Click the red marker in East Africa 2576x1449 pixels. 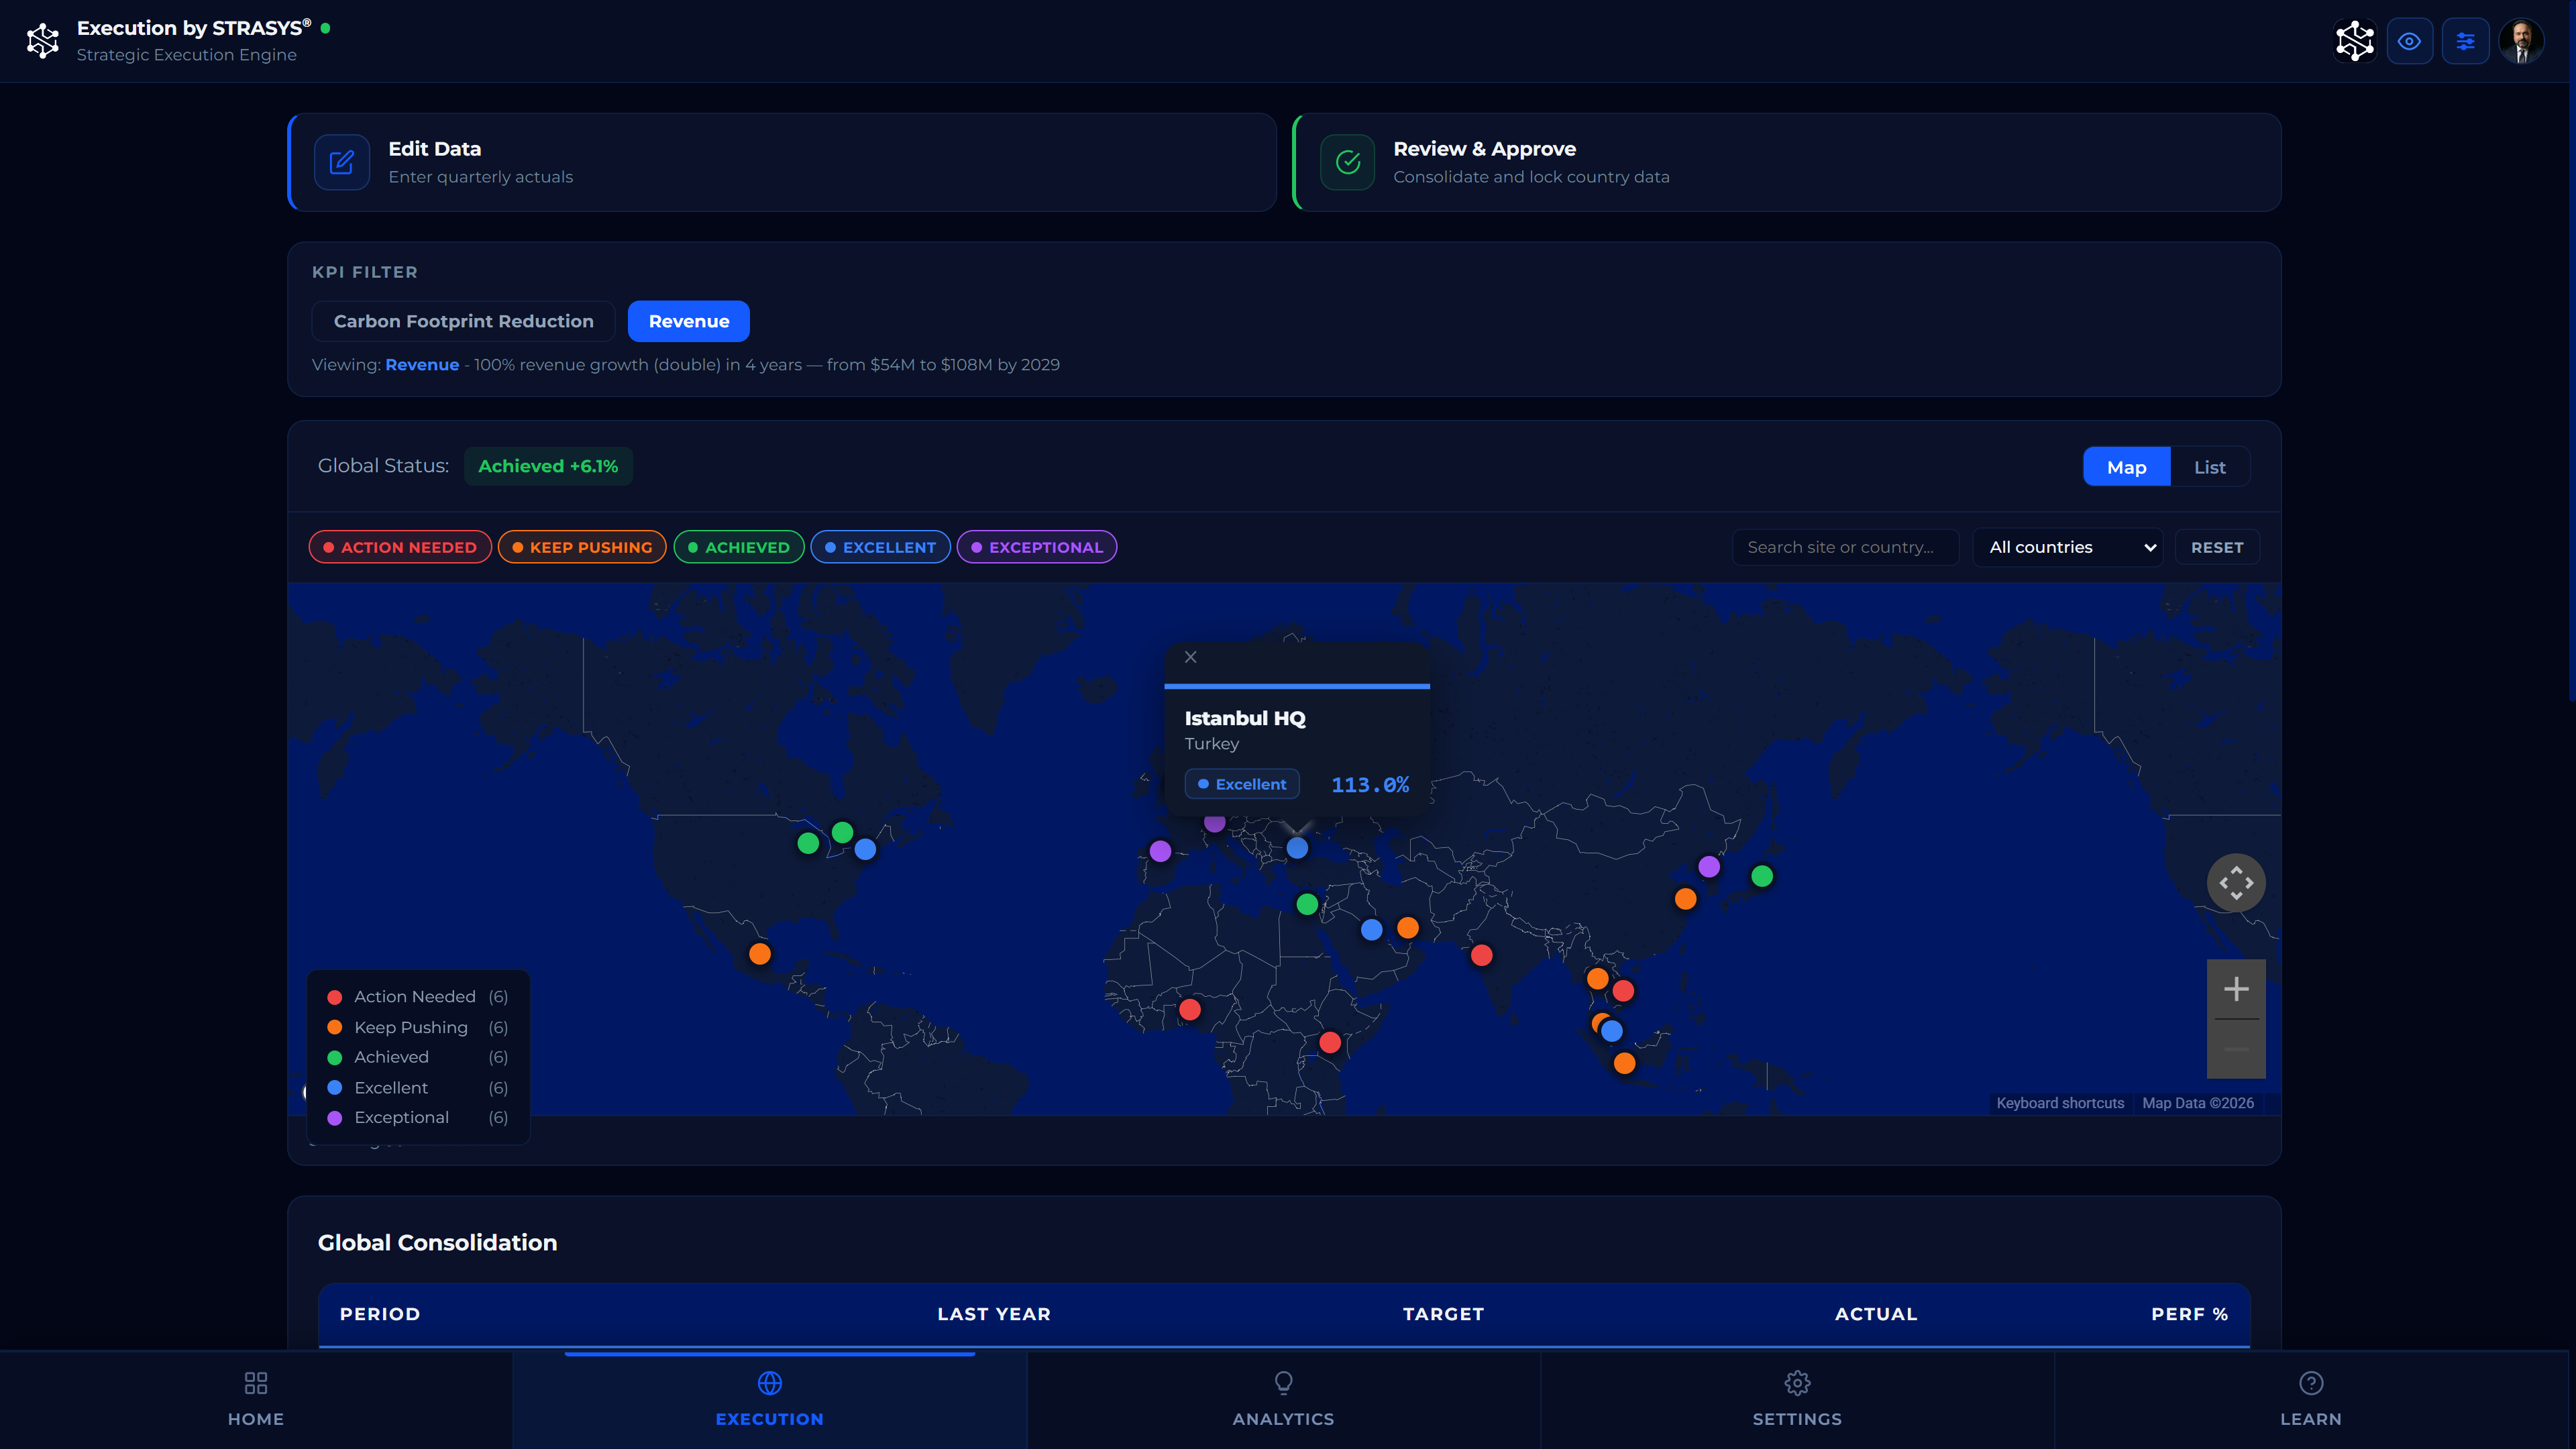pyautogui.click(x=1330, y=1043)
